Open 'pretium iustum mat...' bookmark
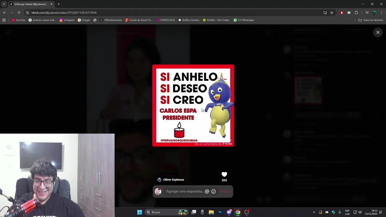 tap(42, 20)
